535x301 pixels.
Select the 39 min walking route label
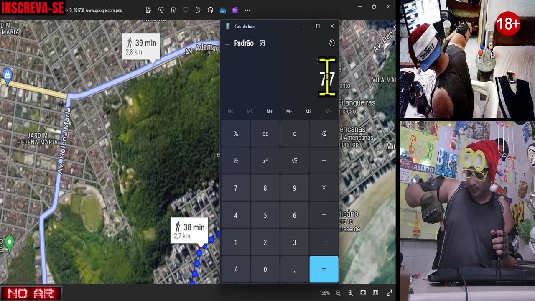click(x=141, y=47)
